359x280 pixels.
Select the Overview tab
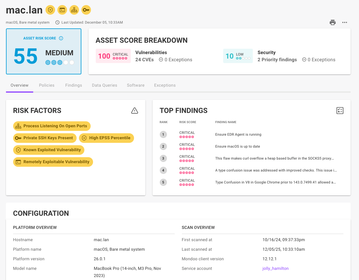19,85
